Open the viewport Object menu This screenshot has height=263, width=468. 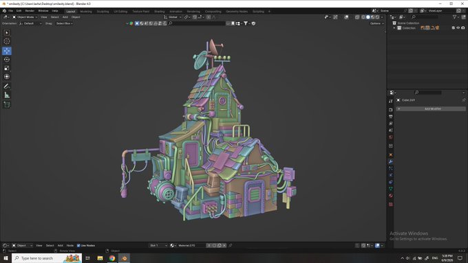pos(76,17)
